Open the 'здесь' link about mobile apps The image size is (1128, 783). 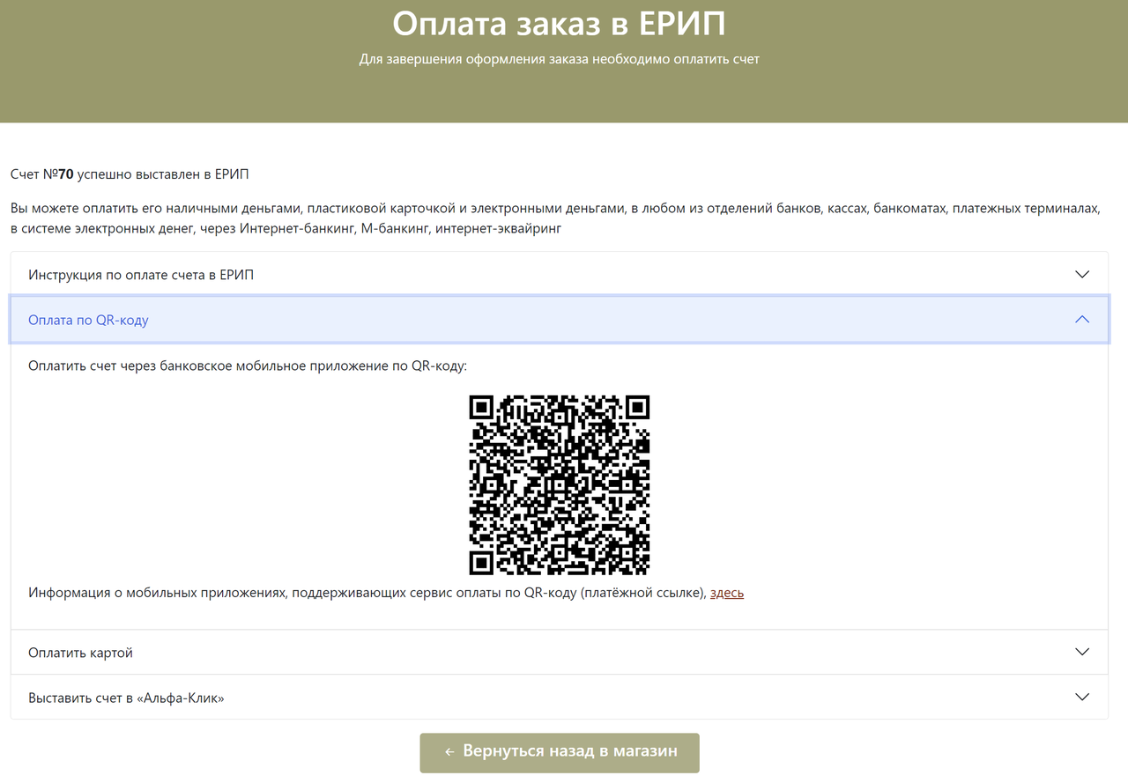tap(727, 593)
